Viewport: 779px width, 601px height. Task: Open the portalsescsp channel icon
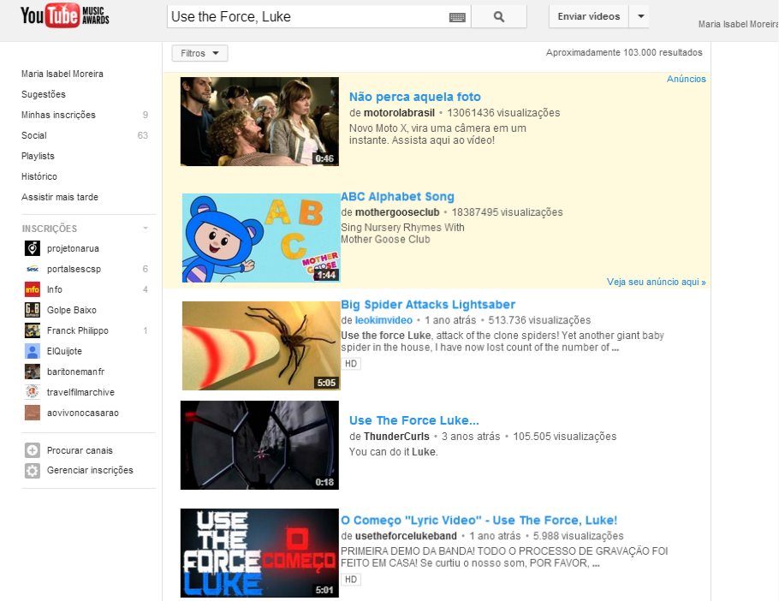coord(33,269)
